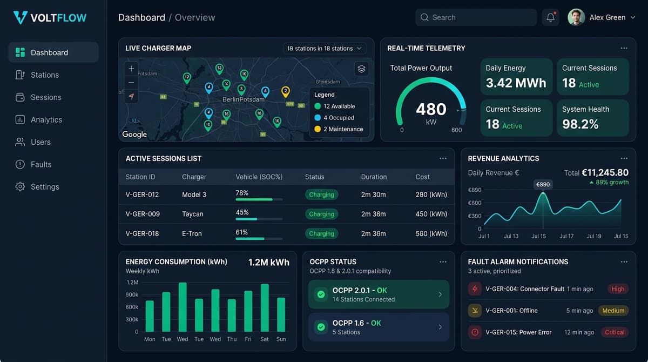Click the green Available legend dot

tap(318, 106)
